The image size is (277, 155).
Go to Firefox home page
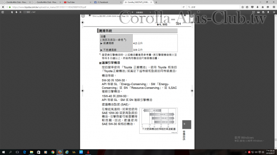[x=263, y=7]
